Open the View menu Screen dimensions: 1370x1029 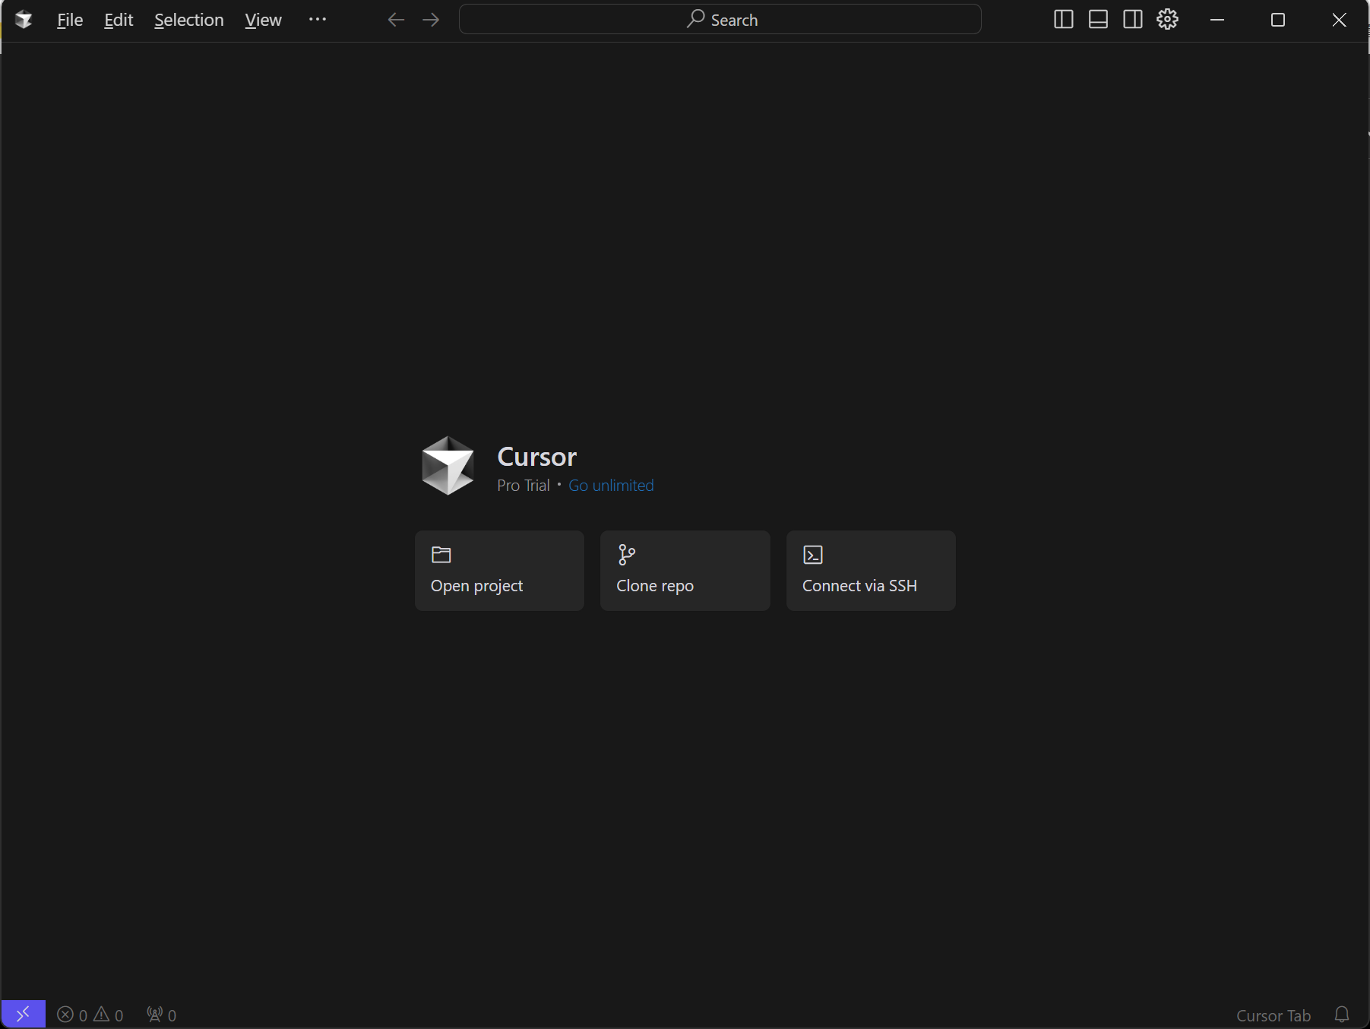263,20
